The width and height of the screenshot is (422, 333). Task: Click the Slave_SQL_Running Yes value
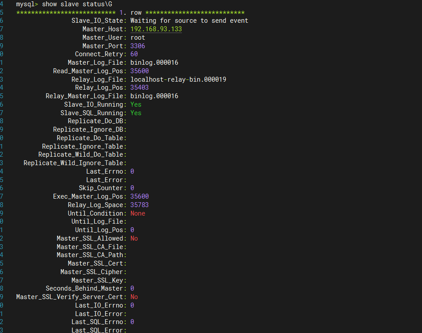(135, 112)
